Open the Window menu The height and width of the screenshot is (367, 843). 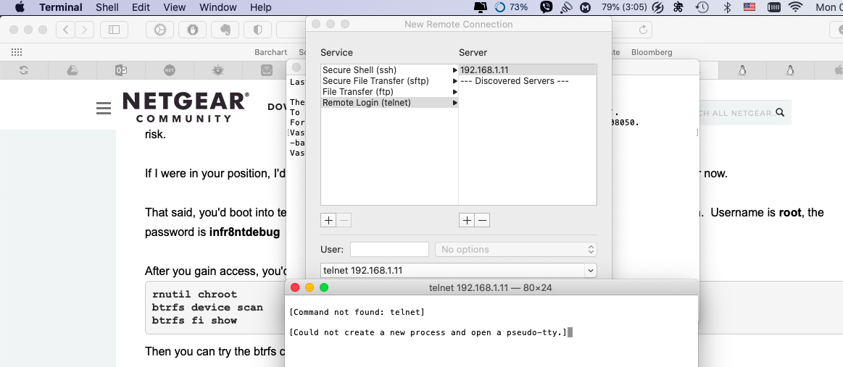(x=217, y=7)
